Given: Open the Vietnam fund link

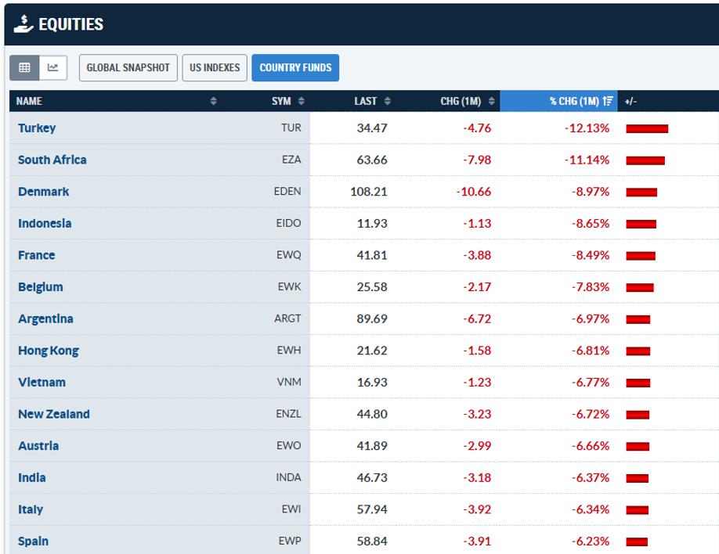Looking at the screenshot, I should coord(42,382).
